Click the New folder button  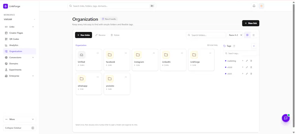pos(84,35)
